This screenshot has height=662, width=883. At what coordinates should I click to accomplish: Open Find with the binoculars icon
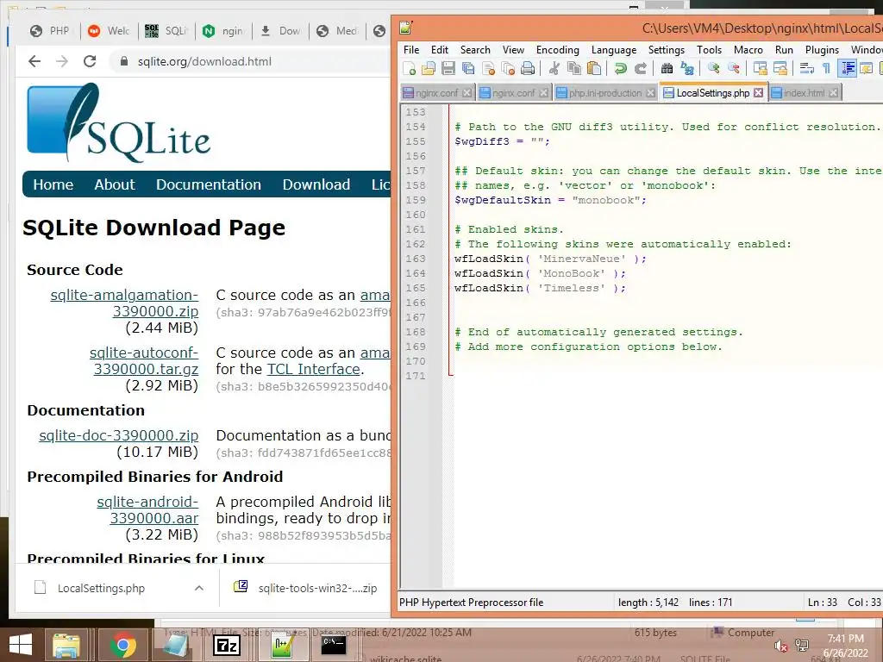point(667,69)
